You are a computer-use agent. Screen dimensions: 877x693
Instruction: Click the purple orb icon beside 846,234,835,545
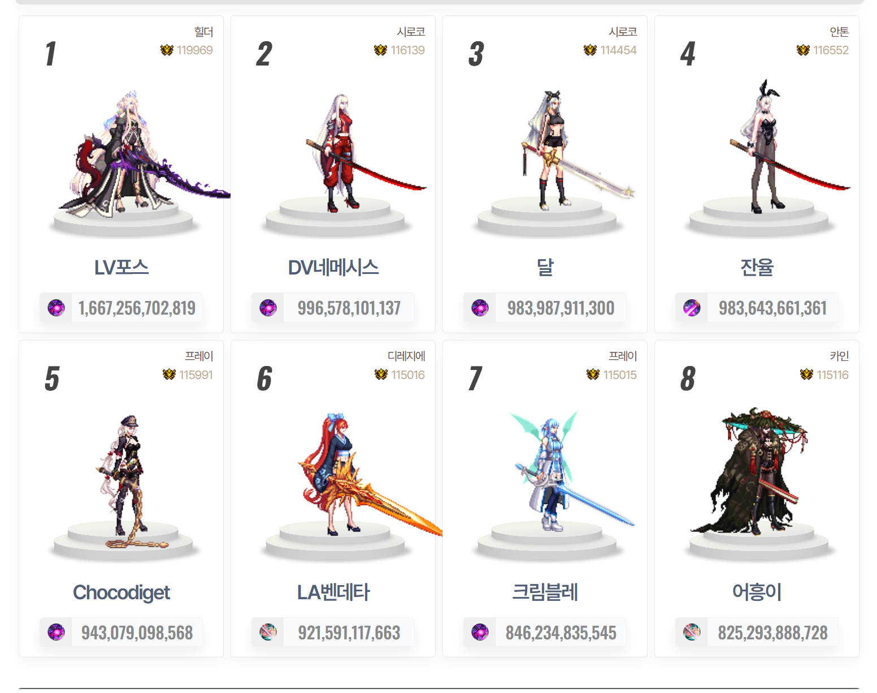(480, 632)
